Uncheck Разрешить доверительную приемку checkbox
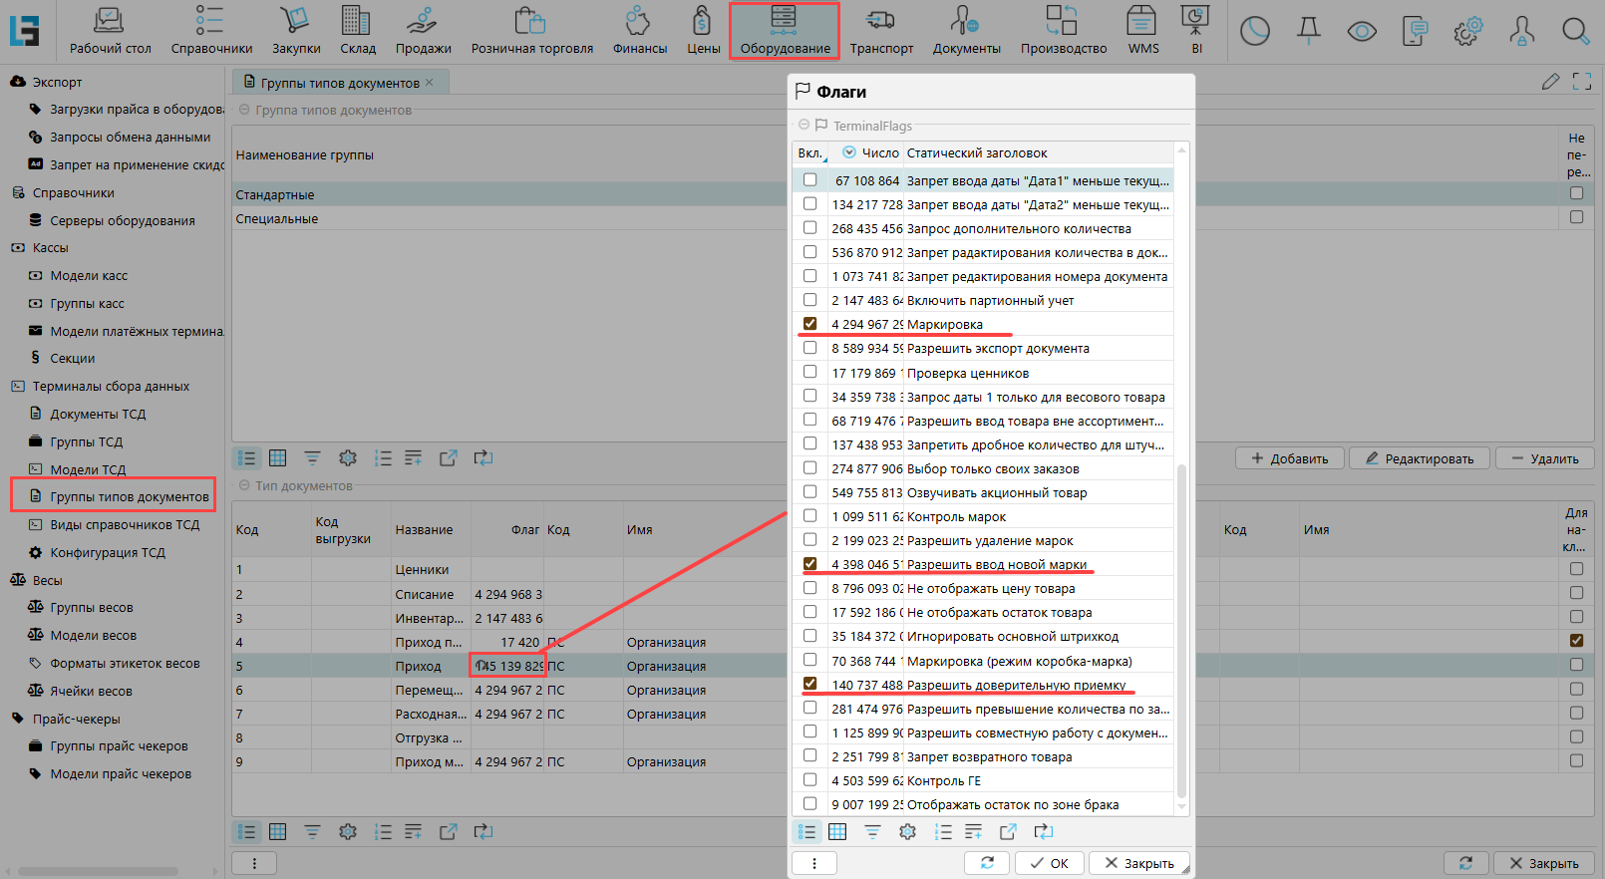 [x=809, y=685]
